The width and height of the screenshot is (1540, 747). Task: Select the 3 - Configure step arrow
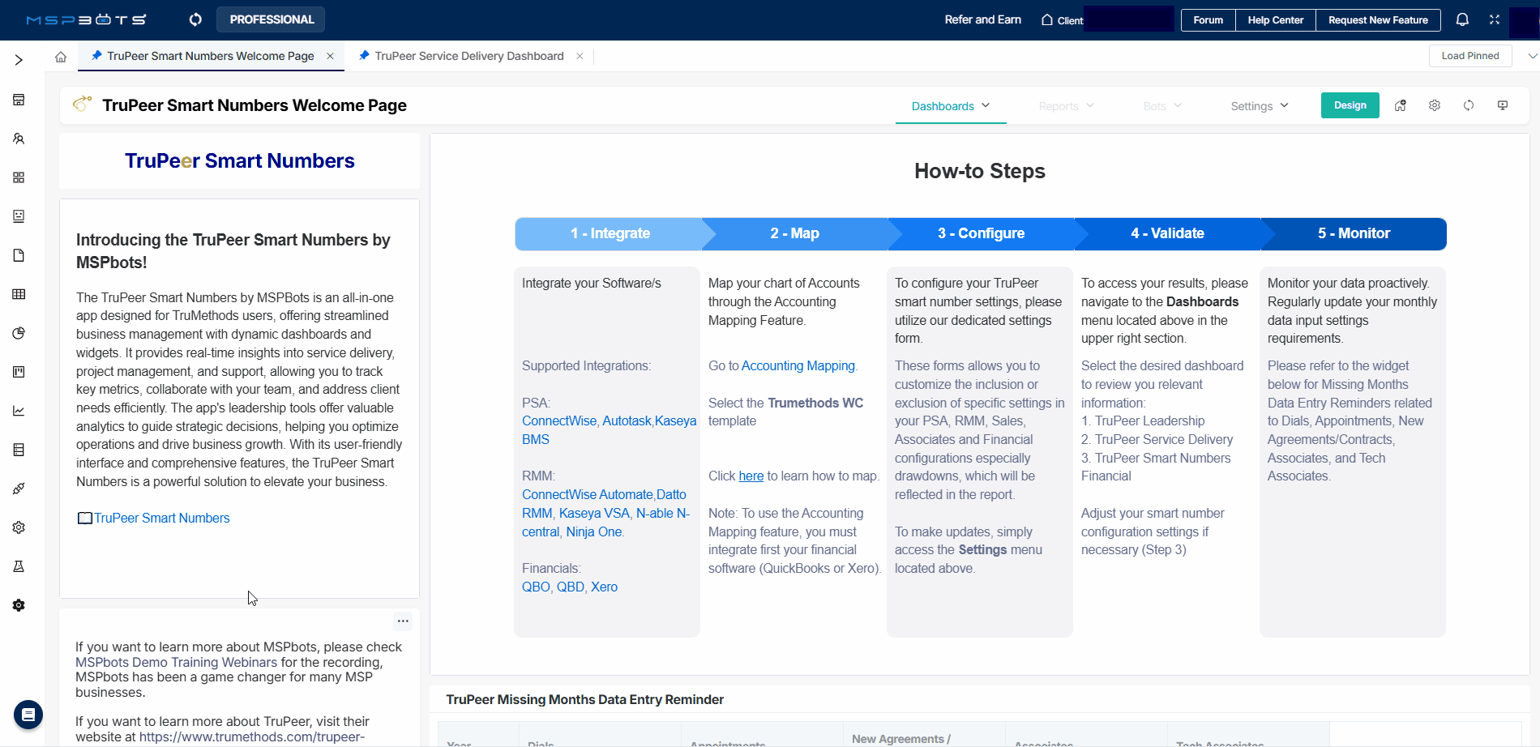[981, 233]
